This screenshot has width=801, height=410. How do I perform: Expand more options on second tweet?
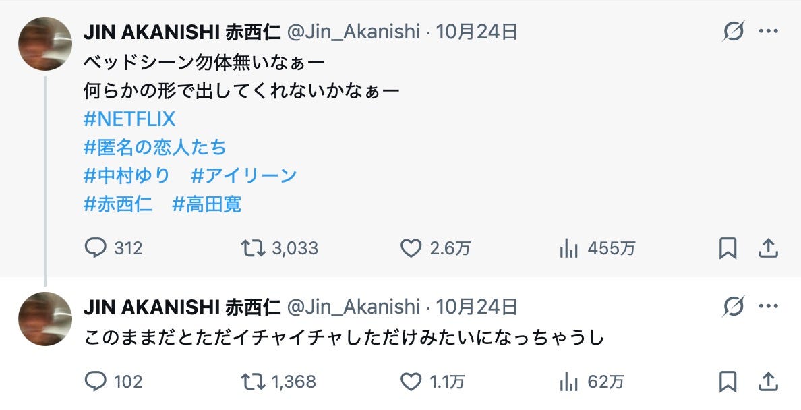coord(769,307)
